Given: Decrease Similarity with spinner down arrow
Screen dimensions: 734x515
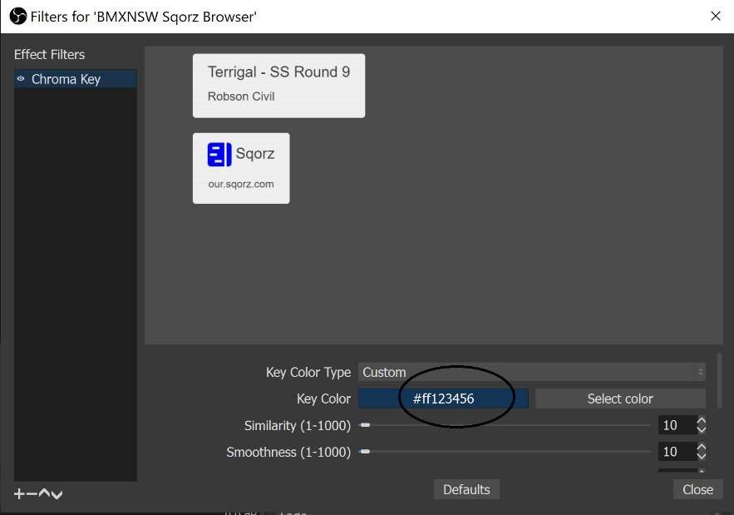Looking at the screenshot, I should [702, 429].
